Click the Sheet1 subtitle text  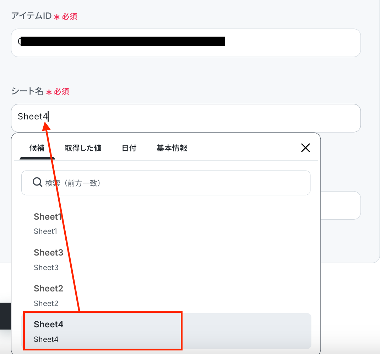tap(45, 231)
